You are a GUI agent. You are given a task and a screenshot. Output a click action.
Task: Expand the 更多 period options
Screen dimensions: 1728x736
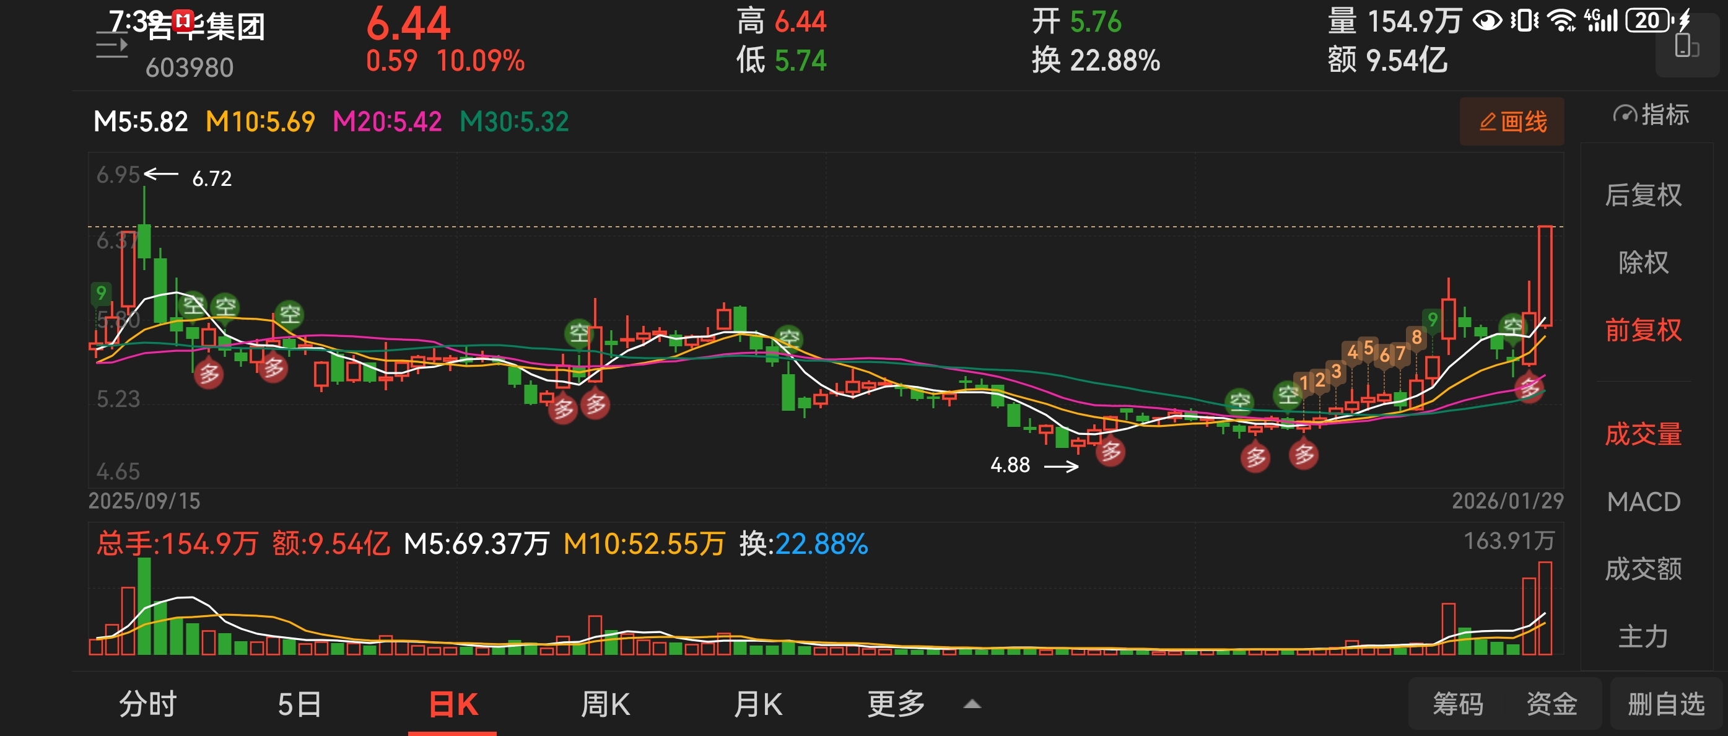pos(896,704)
